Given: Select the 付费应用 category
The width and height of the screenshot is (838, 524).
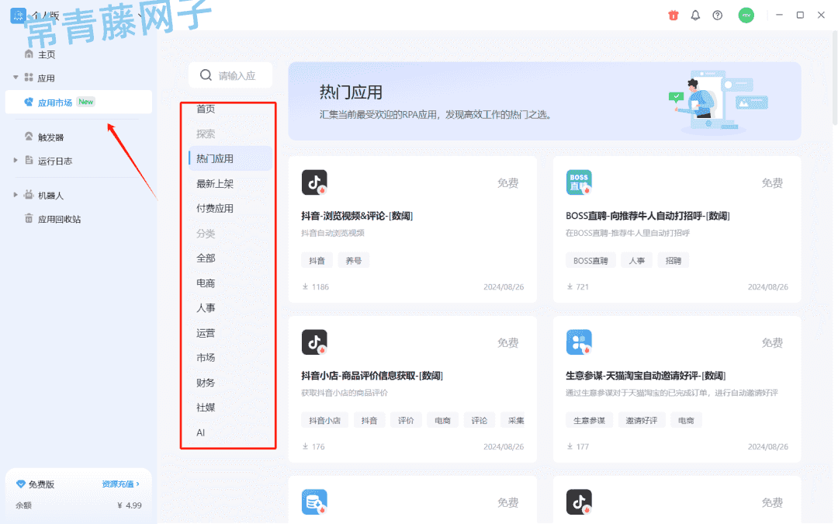Looking at the screenshot, I should pyautogui.click(x=215, y=209).
